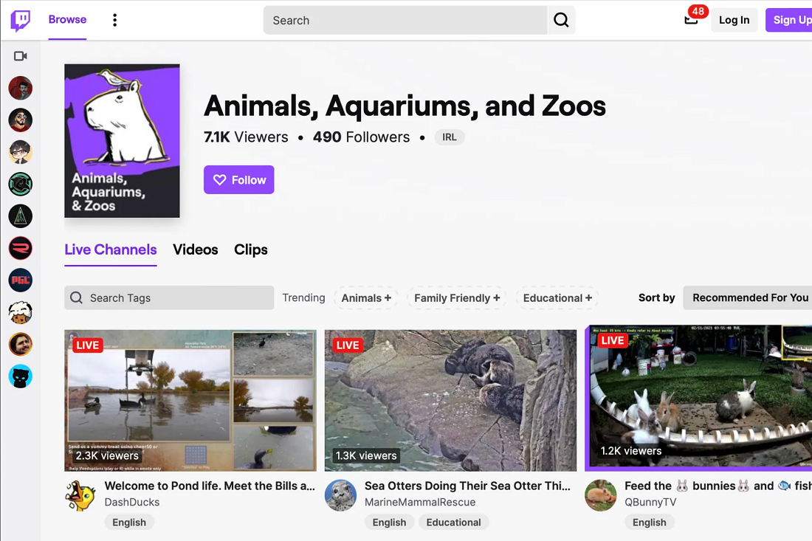This screenshot has height=541, width=812.
Task: Open the three-dot more options menu
Action: (x=114, y=20)
